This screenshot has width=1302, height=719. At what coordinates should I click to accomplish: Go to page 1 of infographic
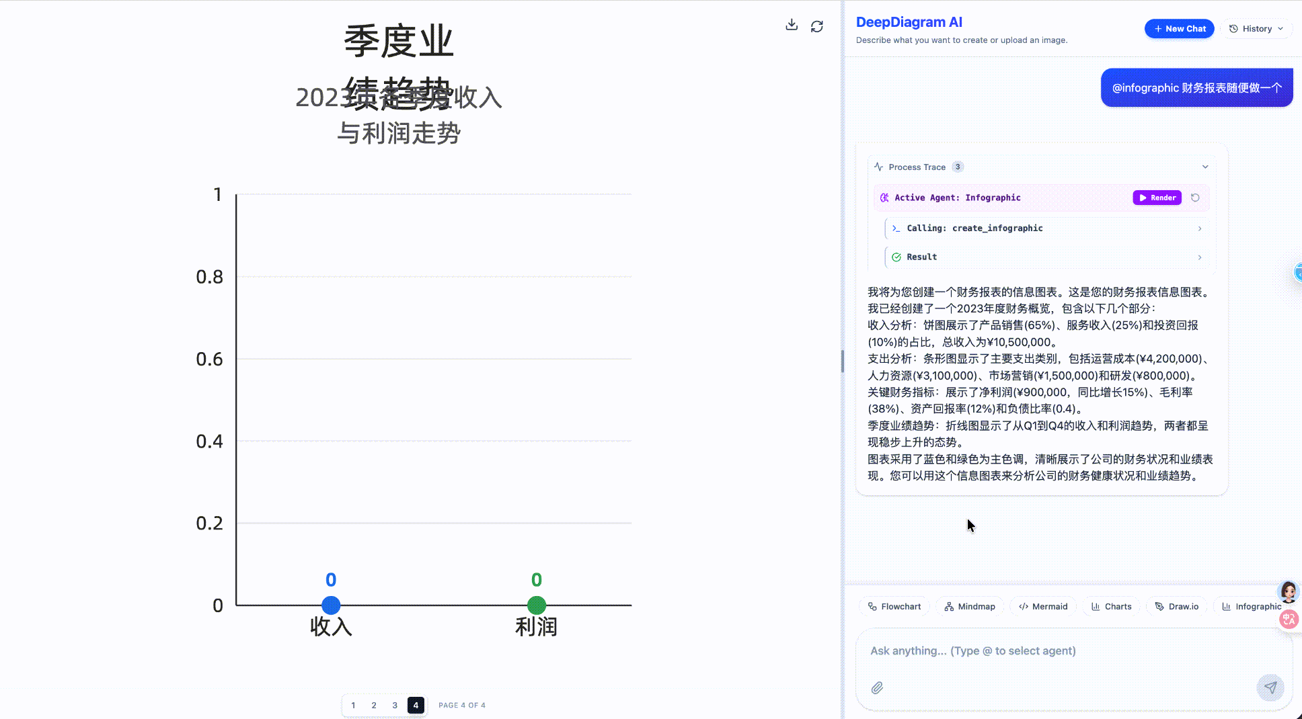tap(353, 705)
